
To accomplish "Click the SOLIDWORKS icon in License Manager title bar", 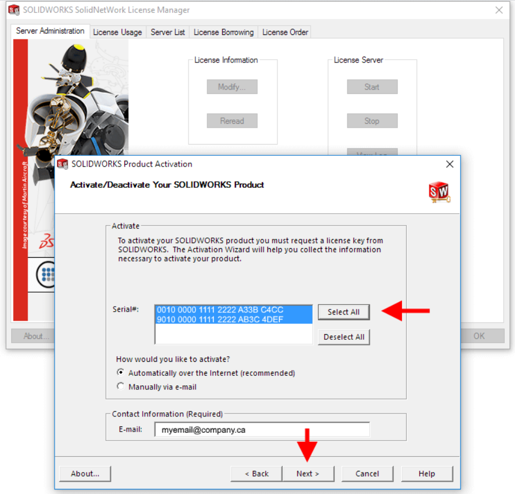I will point(14,10).
